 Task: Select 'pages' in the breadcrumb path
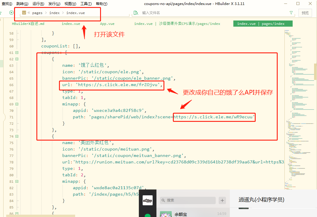click(37, 13)
